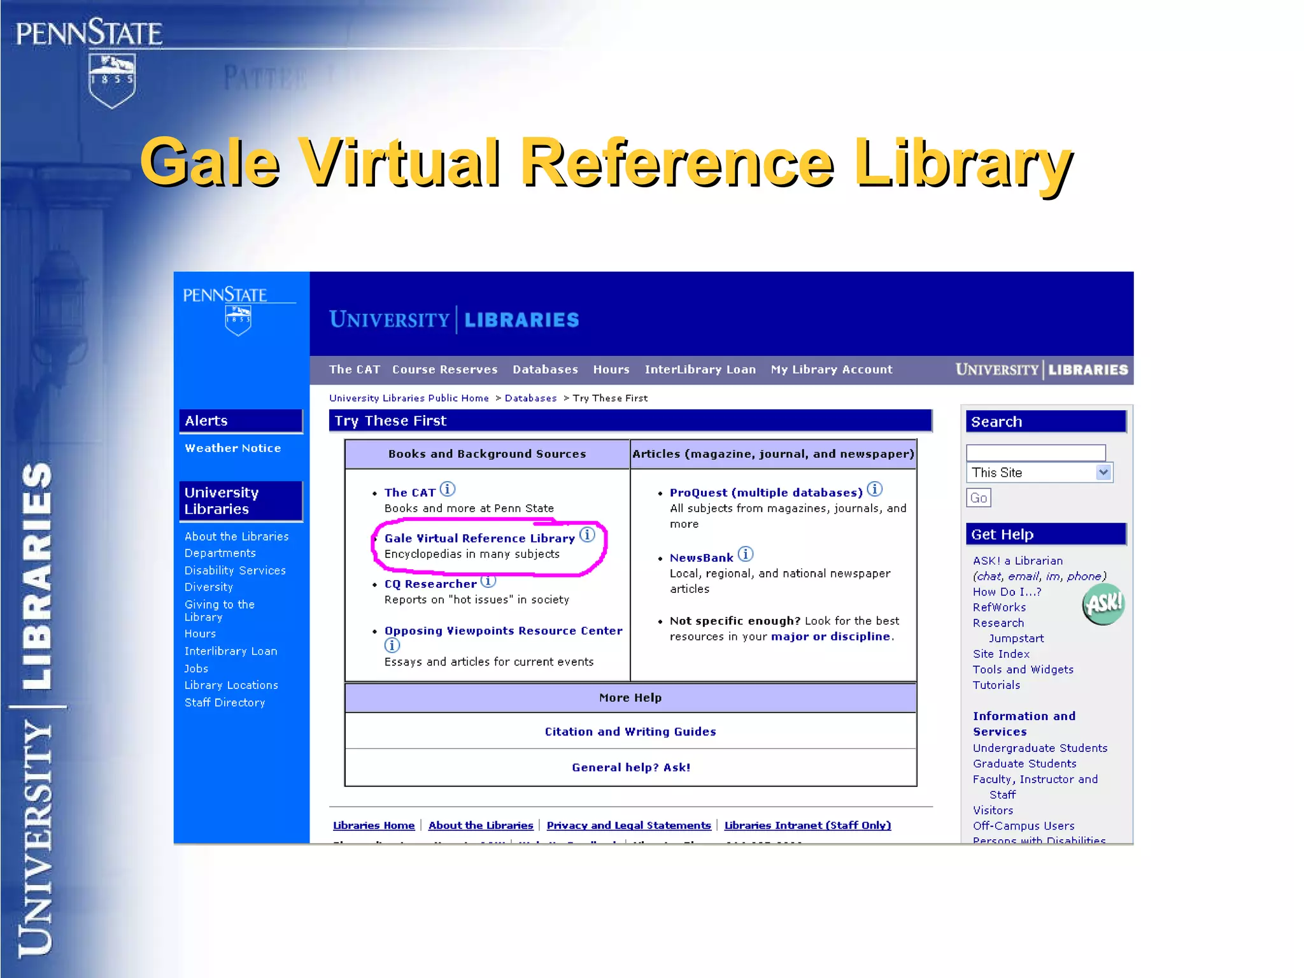Open Opposing Viewpoints Resource Center link
The width and height of the screenshot is (1304, 978).
(503, 631)
